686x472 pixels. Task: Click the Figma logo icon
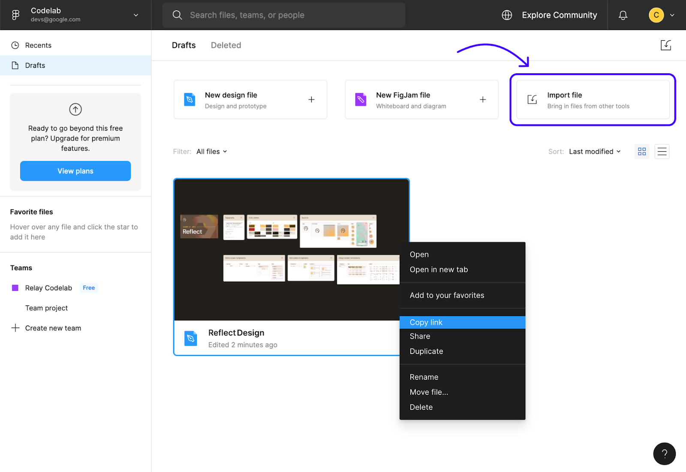coord(15,15)
